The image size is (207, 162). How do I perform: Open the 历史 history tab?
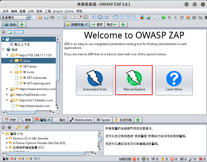(10, 120)
